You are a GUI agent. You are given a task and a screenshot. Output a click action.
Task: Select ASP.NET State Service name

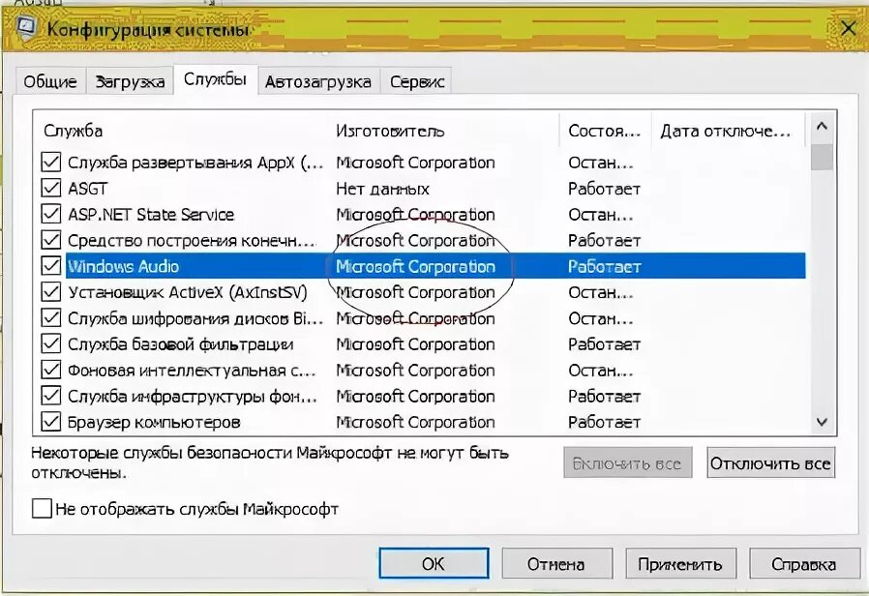pyautogui.click(x=151, y=215)
